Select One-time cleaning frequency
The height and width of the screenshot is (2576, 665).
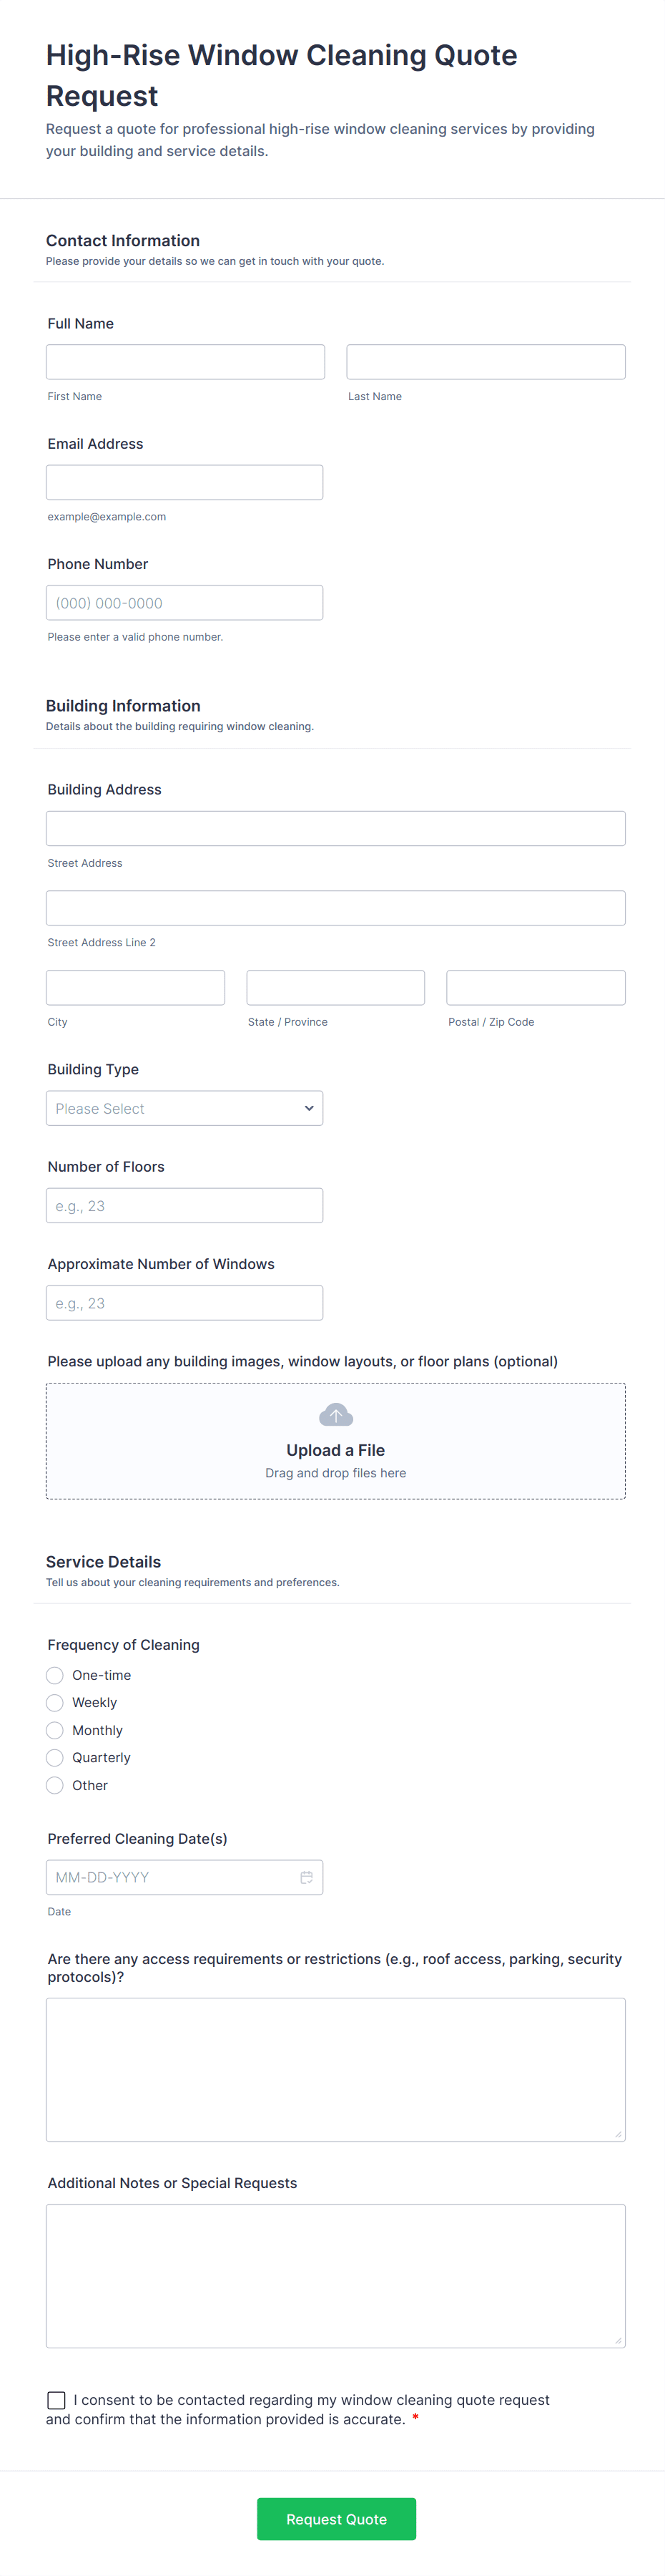point(55,1675)
